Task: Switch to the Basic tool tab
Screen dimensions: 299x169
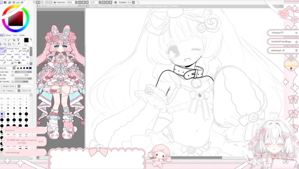Action: [2, 35]
